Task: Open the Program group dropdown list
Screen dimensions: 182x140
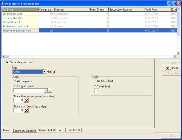Action: pos(46,90)
